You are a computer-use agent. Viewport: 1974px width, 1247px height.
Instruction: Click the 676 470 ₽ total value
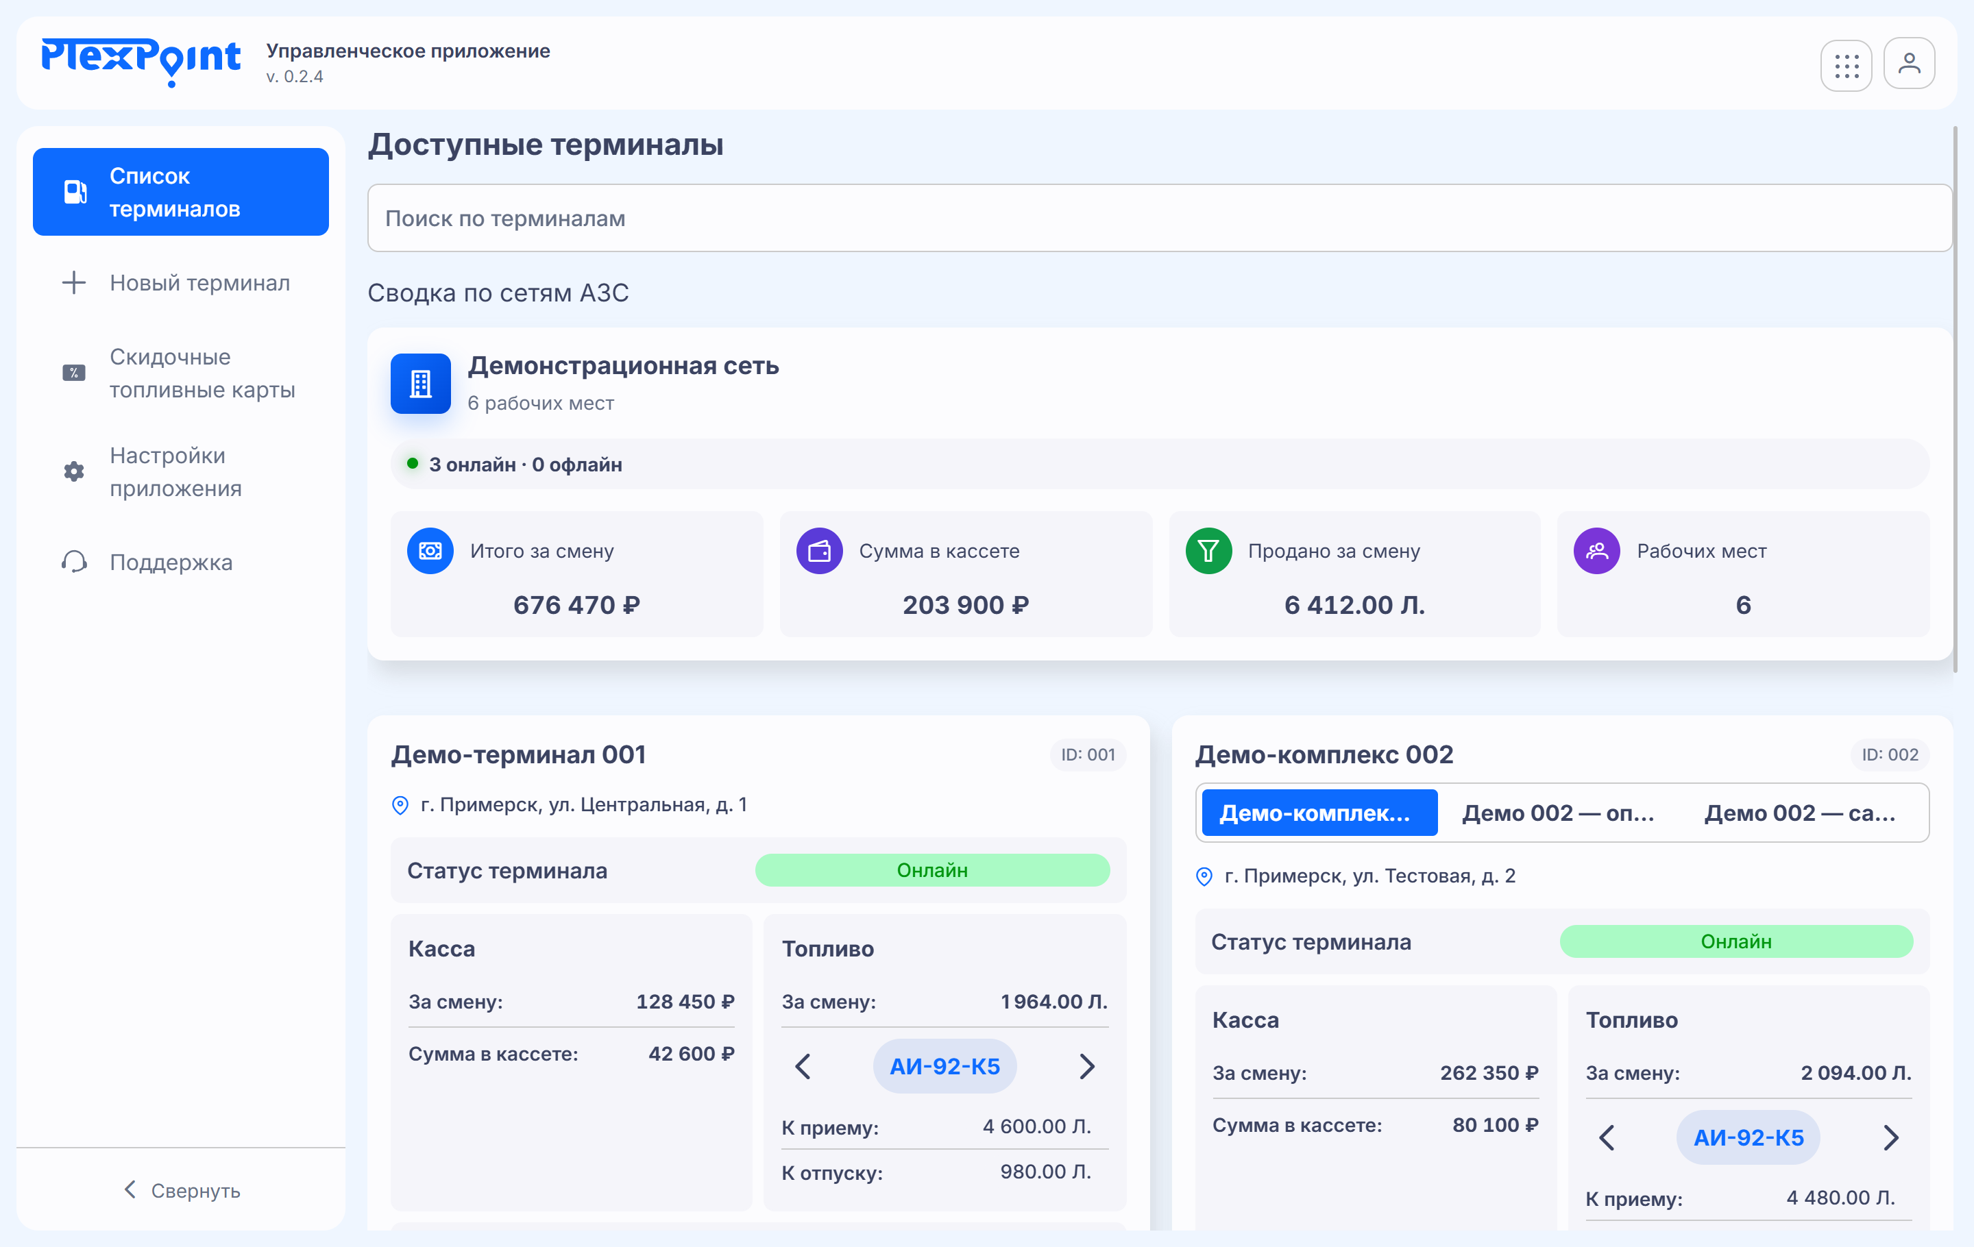pyautogui.click(x=576, y=604)
